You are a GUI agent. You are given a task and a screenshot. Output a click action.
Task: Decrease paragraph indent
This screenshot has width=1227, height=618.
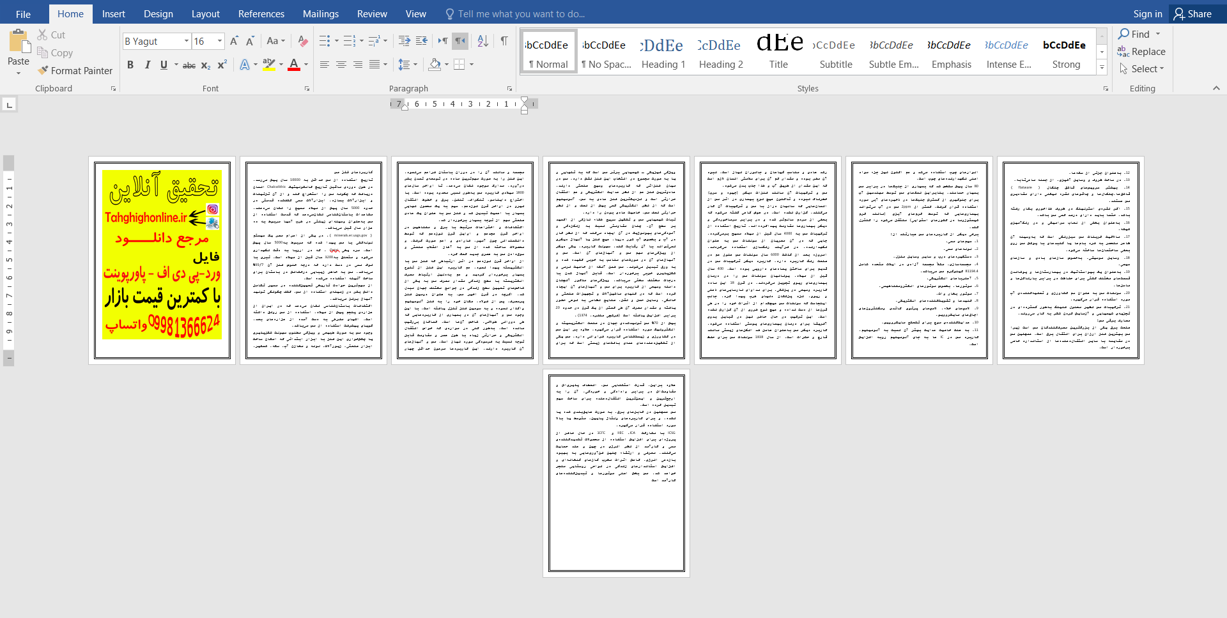tap(405, 41)
